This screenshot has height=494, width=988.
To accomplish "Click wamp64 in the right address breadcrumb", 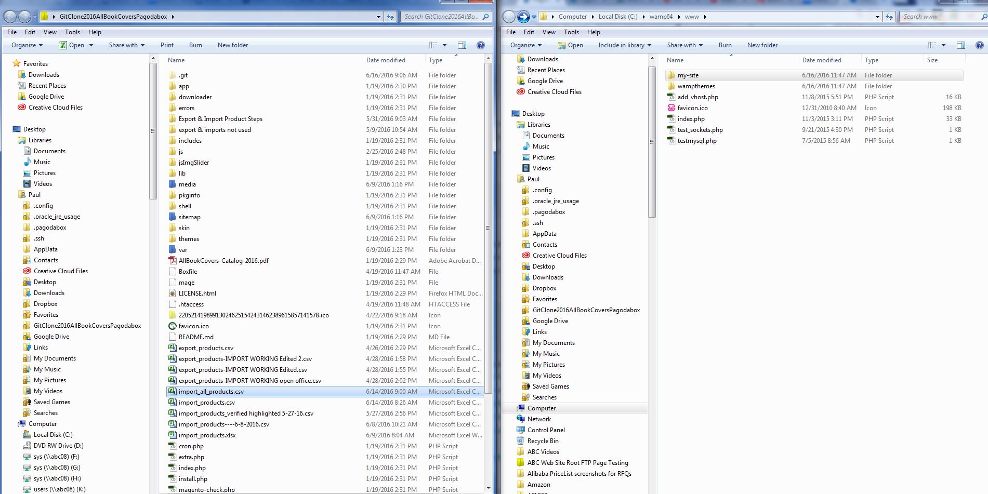I will pos(661,17).
